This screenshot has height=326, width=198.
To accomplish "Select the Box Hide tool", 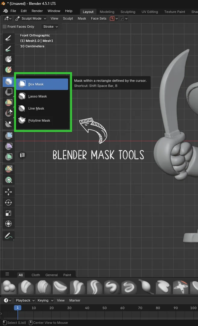I will pos(8,92).
